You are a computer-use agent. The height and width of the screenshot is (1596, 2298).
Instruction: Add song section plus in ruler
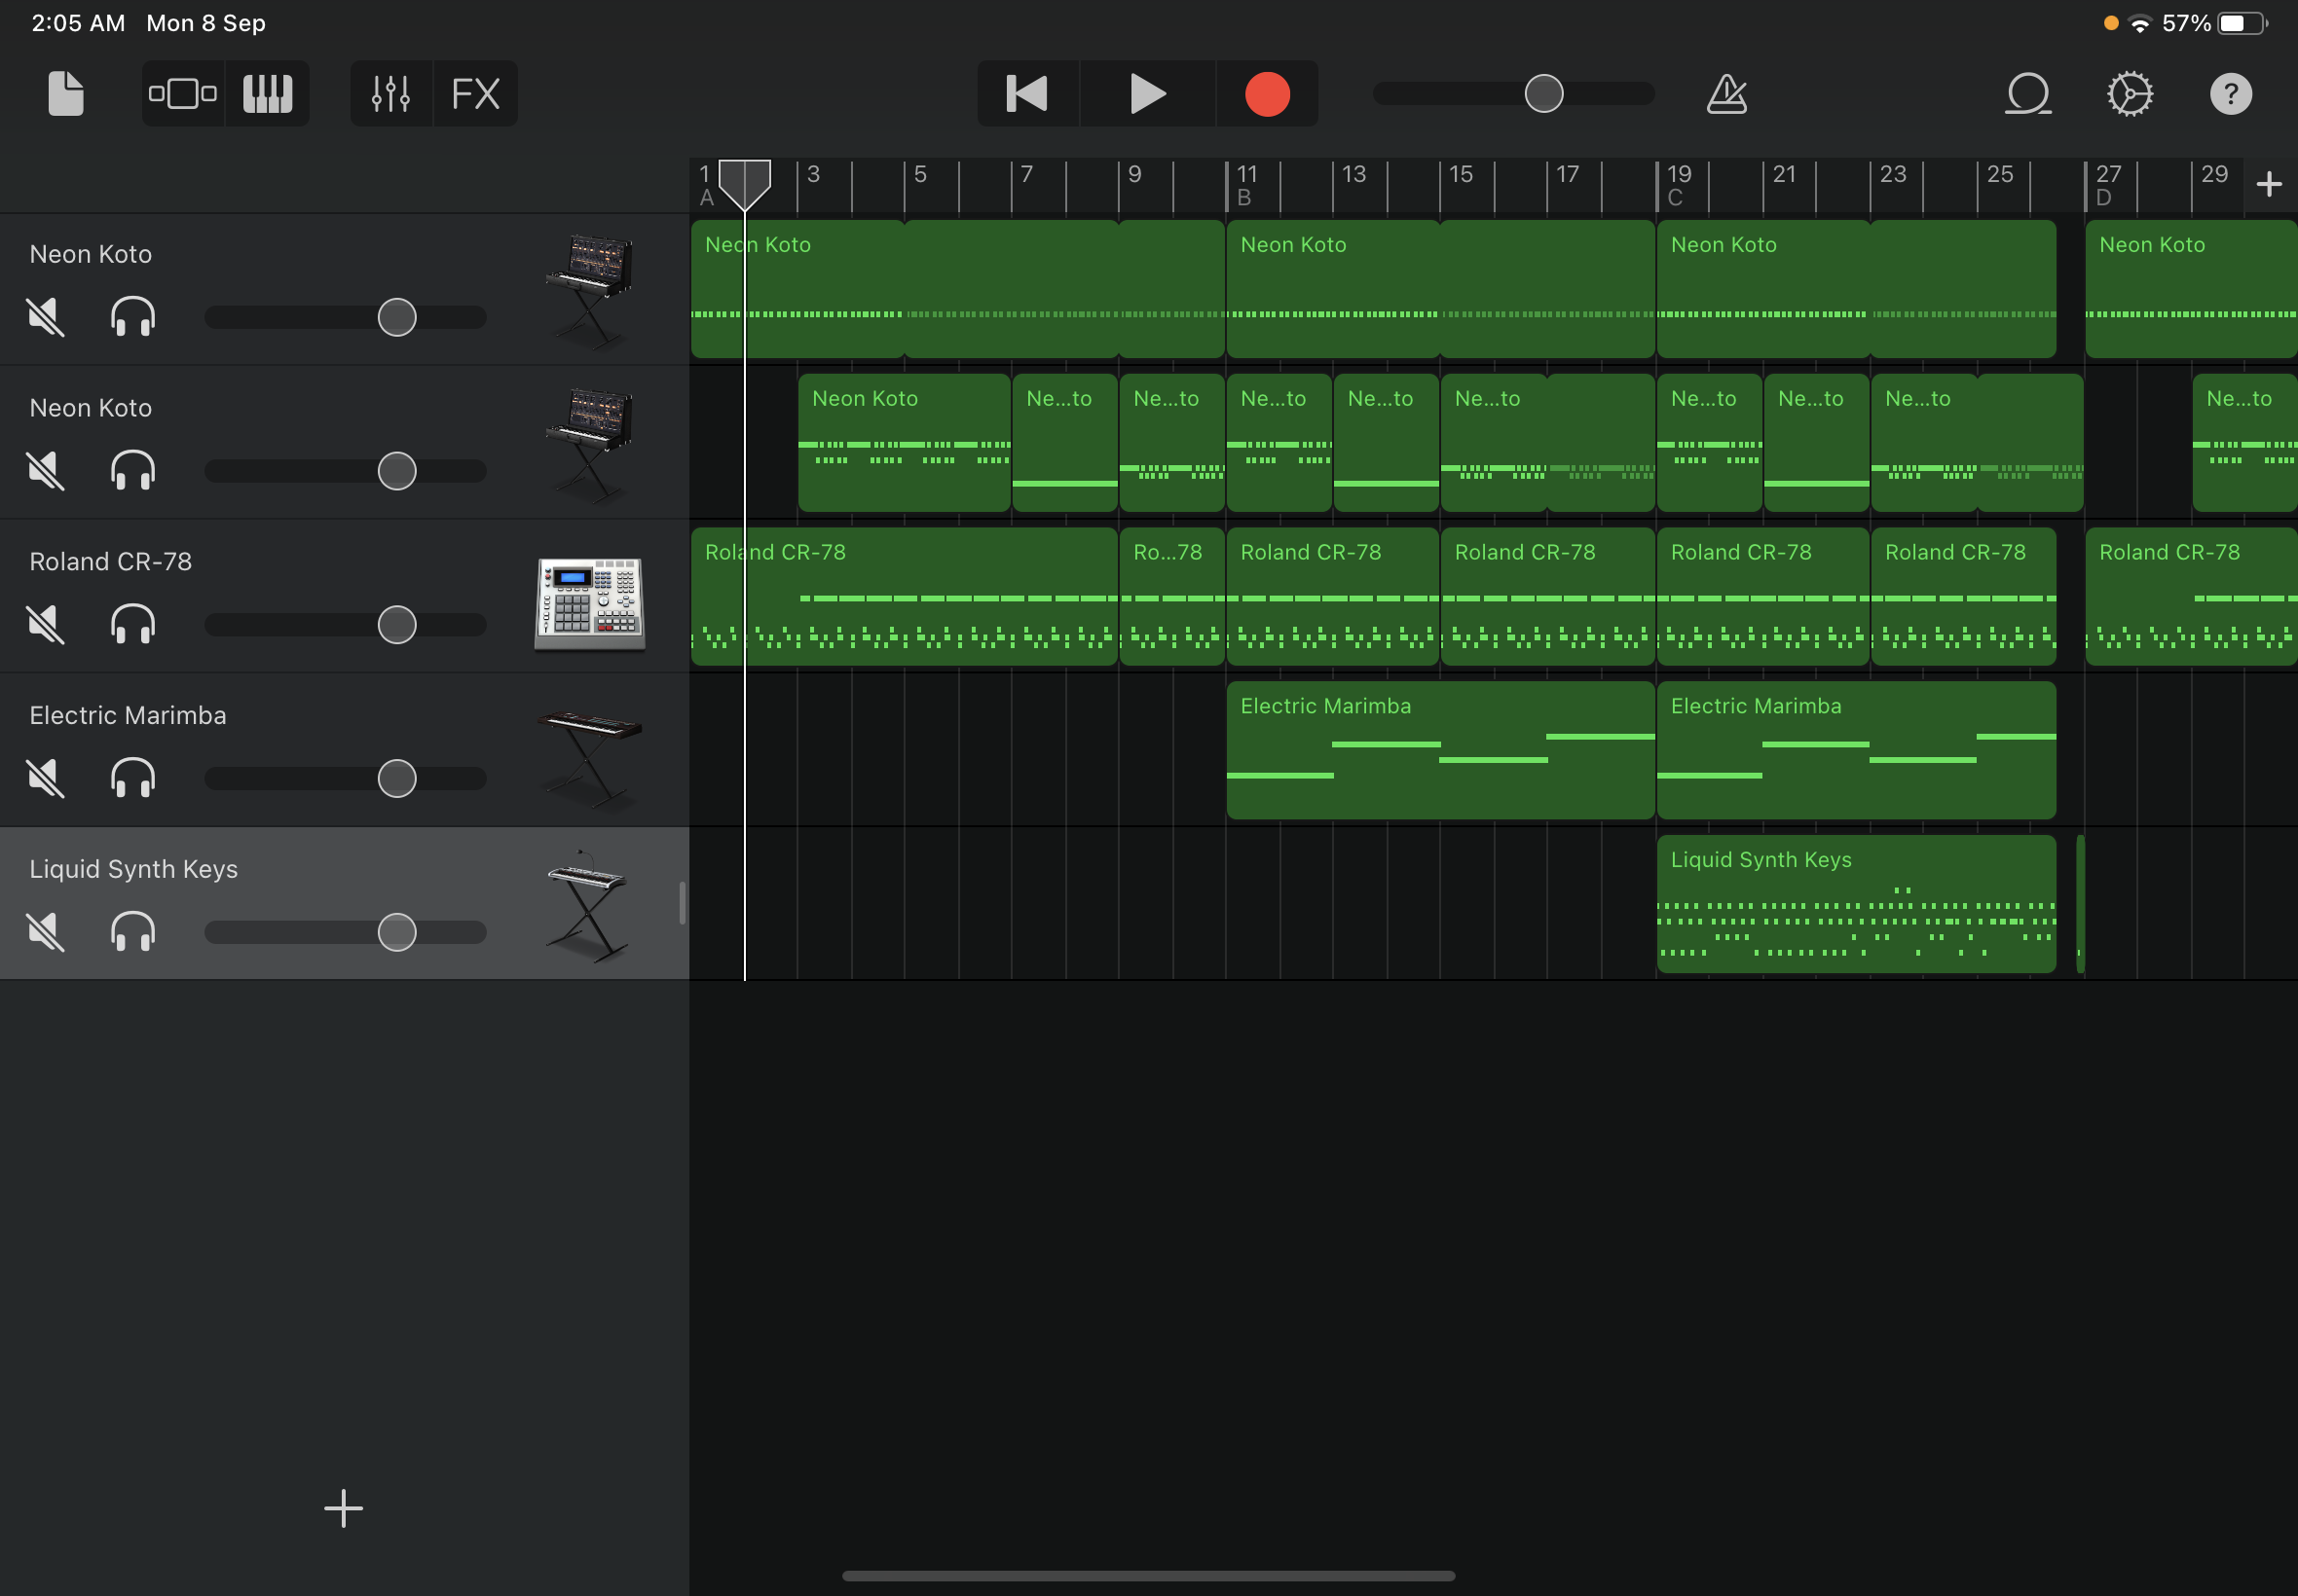tap(2269, 184)
